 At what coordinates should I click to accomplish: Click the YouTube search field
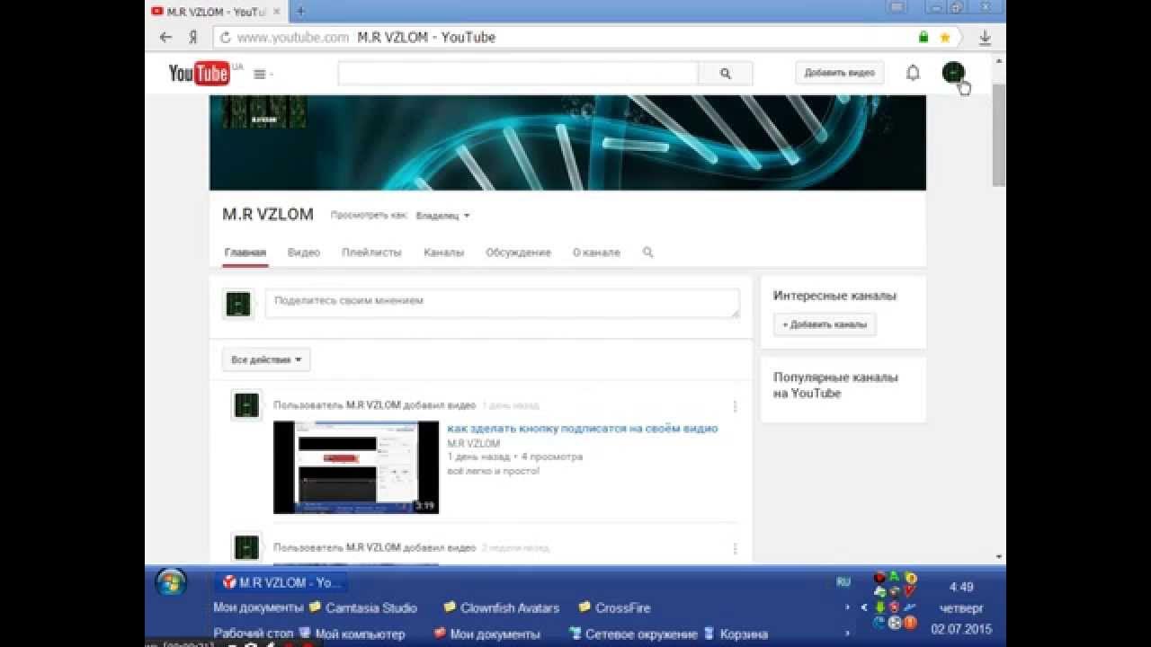click(x=518, y=74)
